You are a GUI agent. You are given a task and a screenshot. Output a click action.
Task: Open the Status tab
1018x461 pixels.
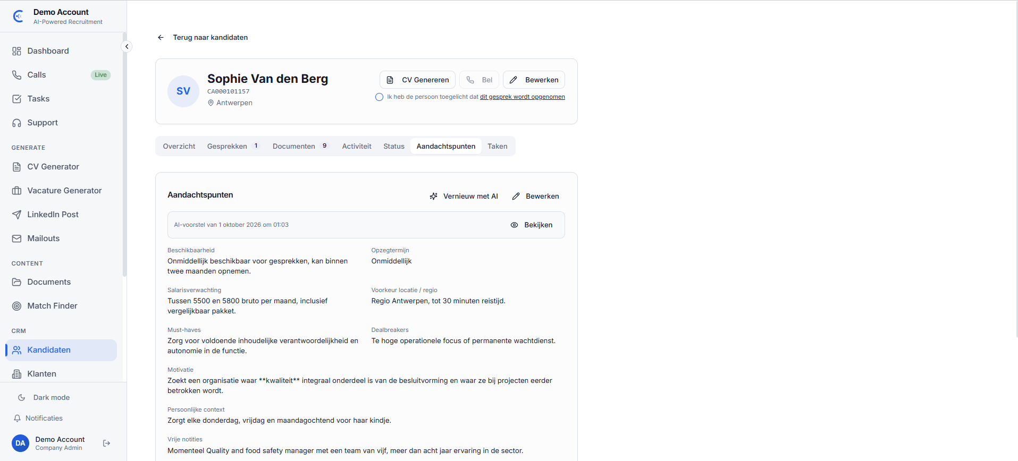coord(394,146)
